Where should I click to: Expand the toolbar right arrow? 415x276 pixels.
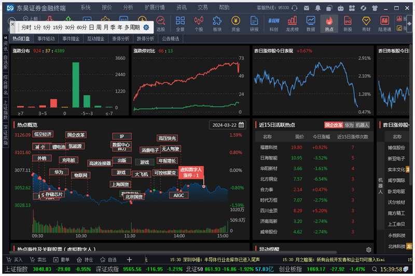409,23
